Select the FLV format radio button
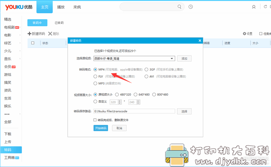This screenshot has height=167, width=271. (x=95, y=77)
